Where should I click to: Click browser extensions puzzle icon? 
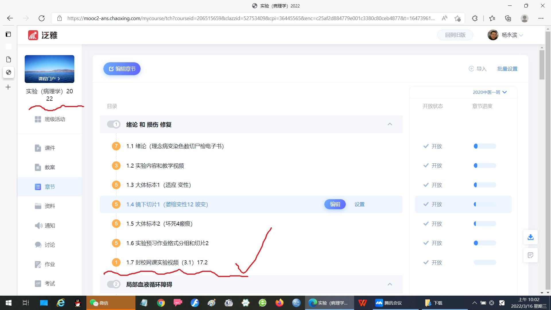coord(475,18)
